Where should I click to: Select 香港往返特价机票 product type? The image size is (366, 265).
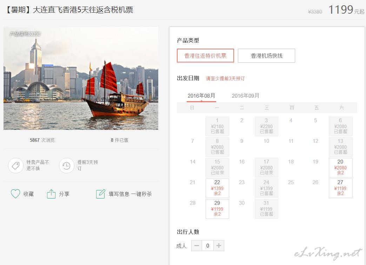(205, 56)
